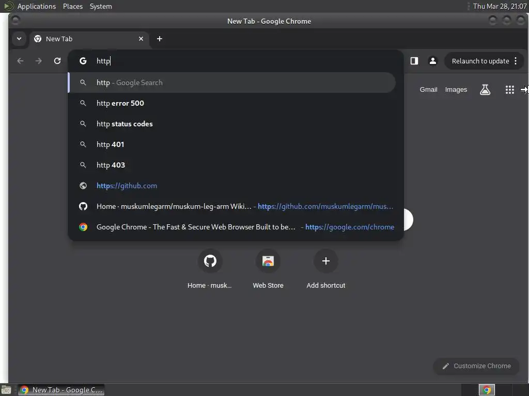Select New Tab - Google Chrome taskbar entry
This screenshot has width=529, height=396.
[61, 390]
